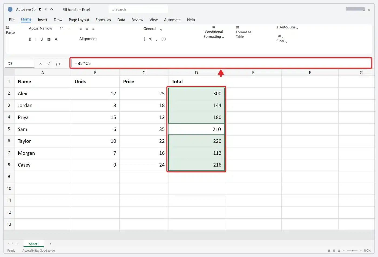Click Accessibility: Good to go status
Screen dimensions: 378x257
pos(39,251)
